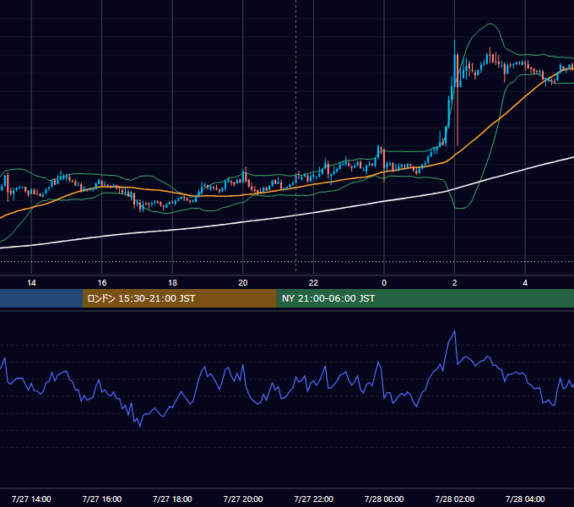Image resolution: width=574 pixels, height=507 pixels.
Task: Click the 2 hour axis label
Action: pyautogui.click(x=455, y=283)
